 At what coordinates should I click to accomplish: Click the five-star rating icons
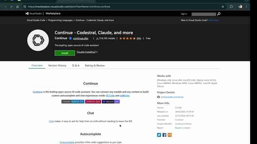127,38
